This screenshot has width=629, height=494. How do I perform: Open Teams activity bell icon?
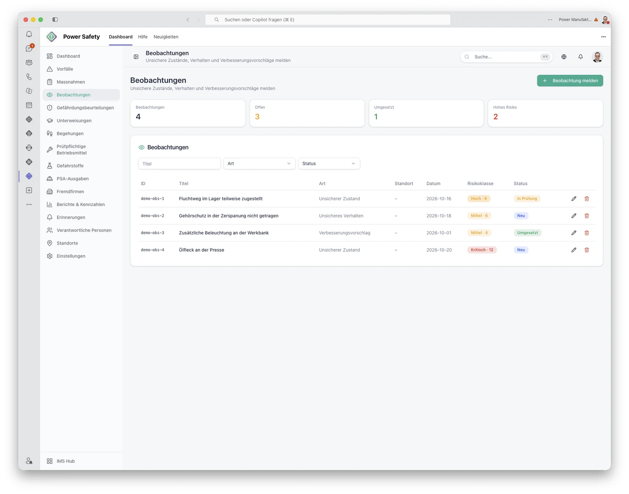pos(29,34)
